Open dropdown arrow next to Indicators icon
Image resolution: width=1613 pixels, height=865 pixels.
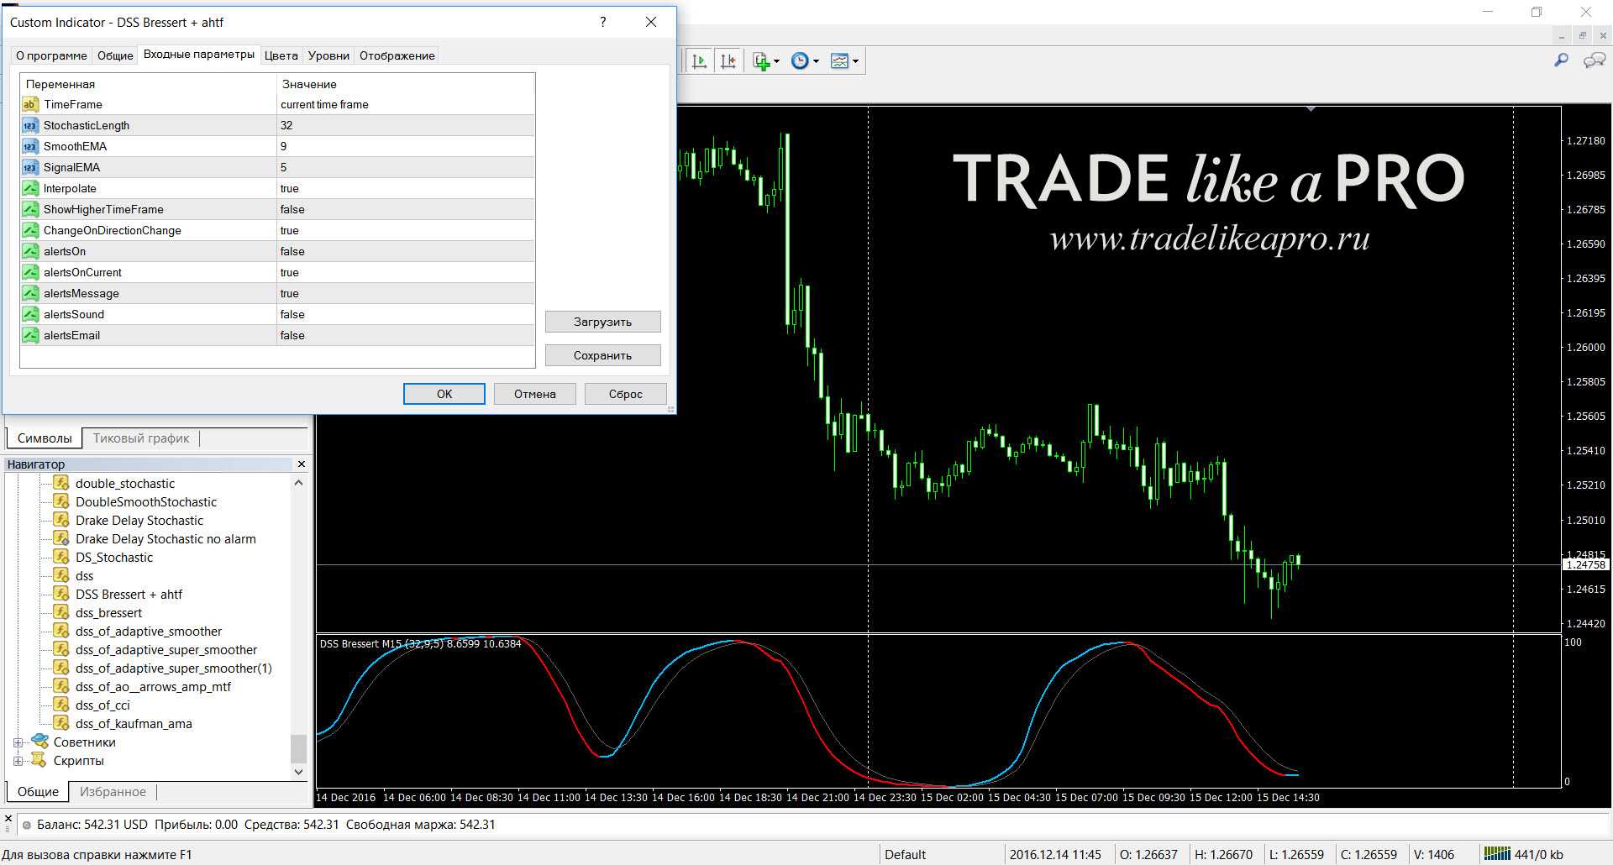coord(776,61)
